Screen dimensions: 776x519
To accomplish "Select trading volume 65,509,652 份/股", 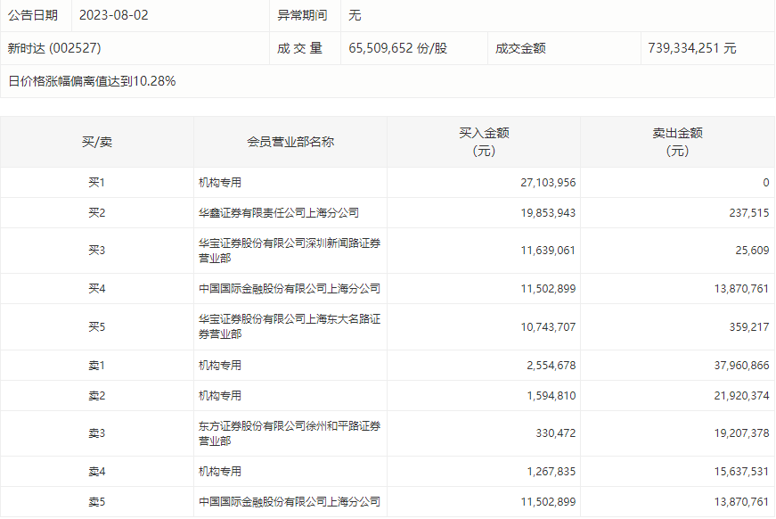I will pyautogui.click(x=398, y=48).
